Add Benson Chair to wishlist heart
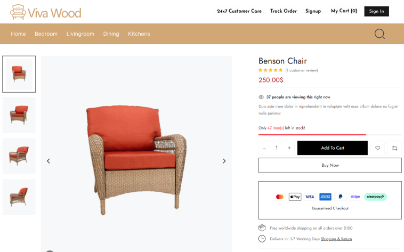Screen dimensions: 404x252 [377, 148]
